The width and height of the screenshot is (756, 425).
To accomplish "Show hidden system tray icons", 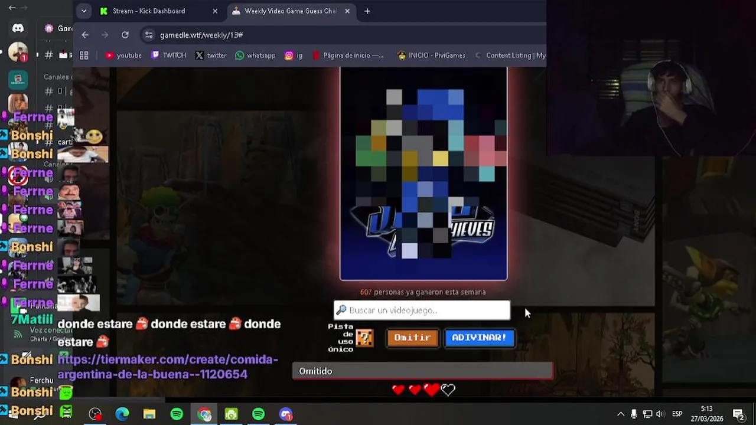I will (621, 414).
